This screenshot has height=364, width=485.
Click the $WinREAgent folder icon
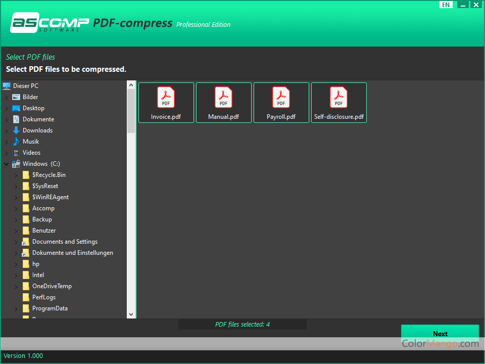(26, 198)
